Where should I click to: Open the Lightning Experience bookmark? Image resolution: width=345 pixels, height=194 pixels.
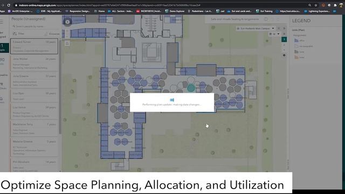[317, 11]
